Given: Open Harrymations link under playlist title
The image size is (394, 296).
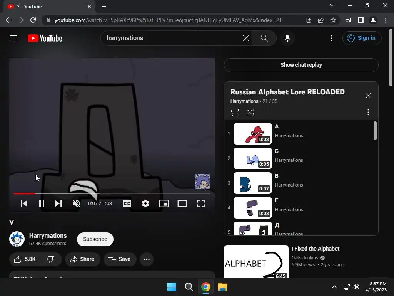Looking at the screenshot, I should pos(244,101).
